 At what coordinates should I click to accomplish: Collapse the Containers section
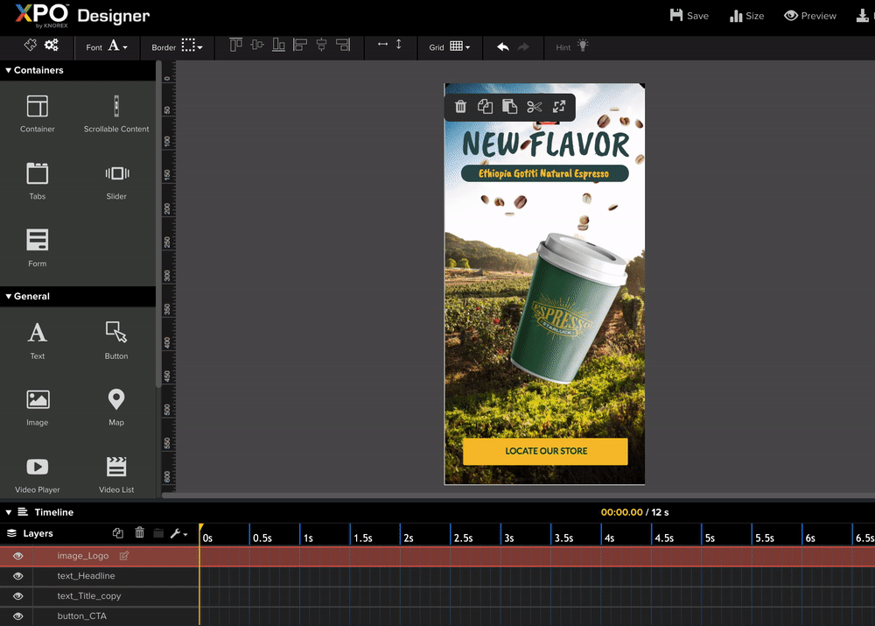pyautogui.click(x=9, y=70)
